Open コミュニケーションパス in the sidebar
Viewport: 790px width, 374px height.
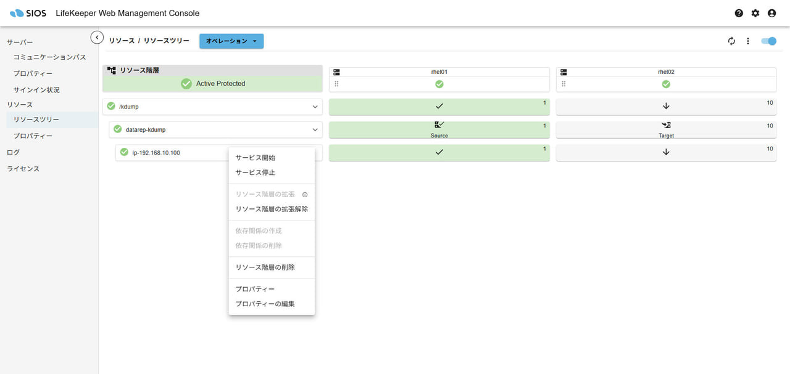[49, 57]
